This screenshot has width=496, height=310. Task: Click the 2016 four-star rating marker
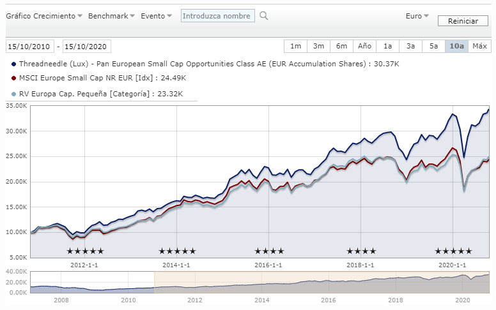(x=269, y=251)
